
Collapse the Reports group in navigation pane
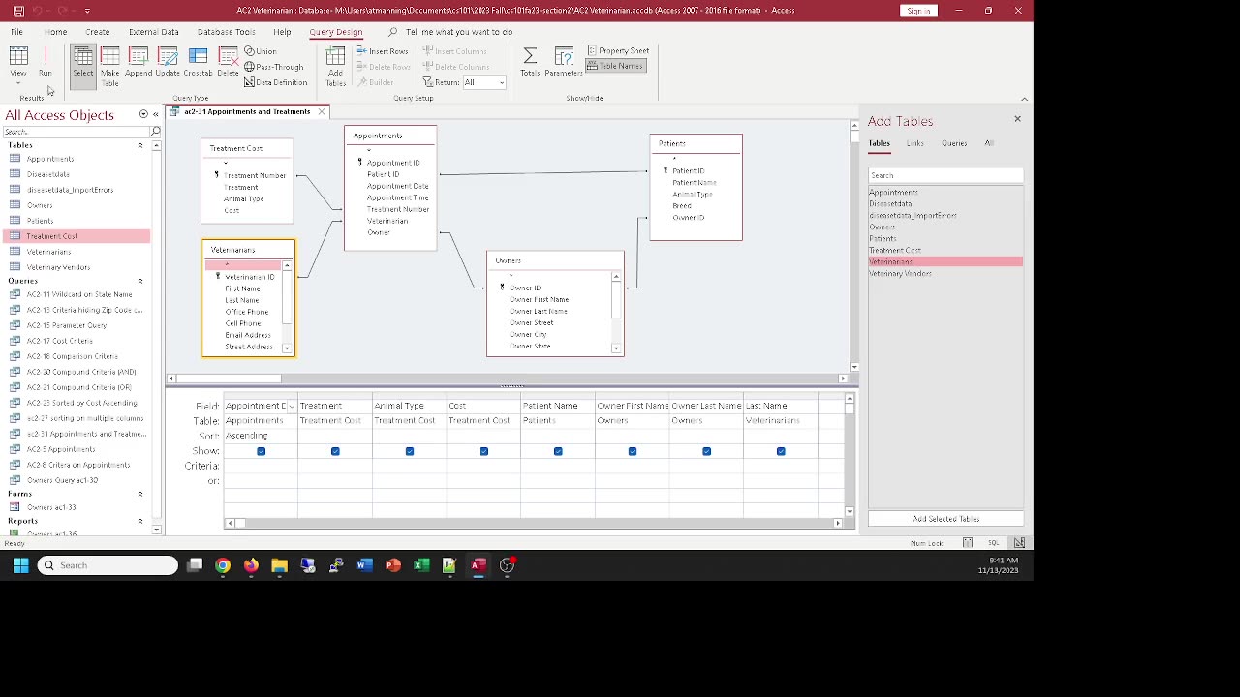139,521
